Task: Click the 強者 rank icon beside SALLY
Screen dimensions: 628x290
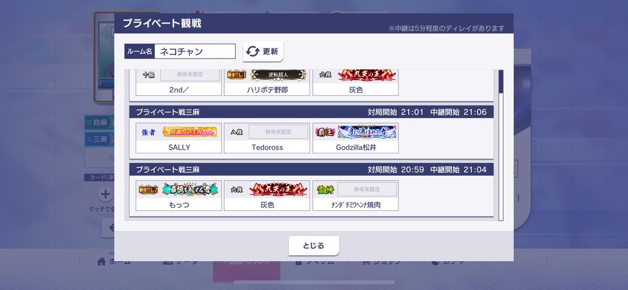Action: coord(149,132)
